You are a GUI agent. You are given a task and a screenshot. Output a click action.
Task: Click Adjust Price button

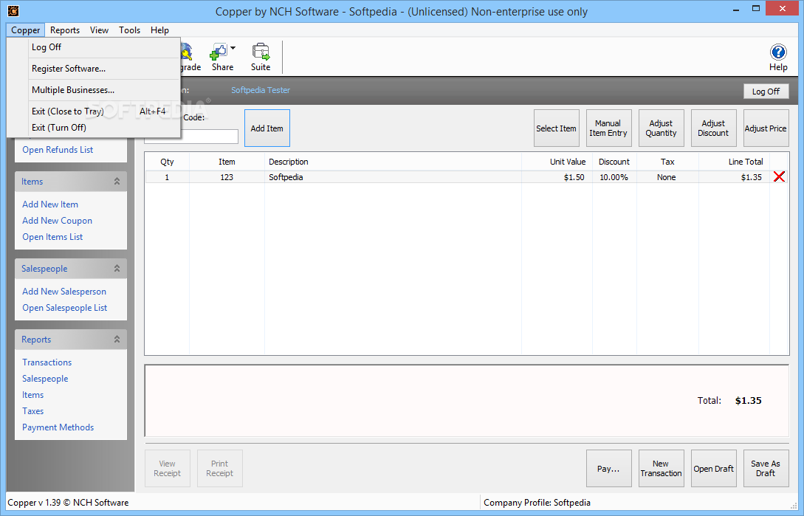pyautogui.click(x=766, y=128)
